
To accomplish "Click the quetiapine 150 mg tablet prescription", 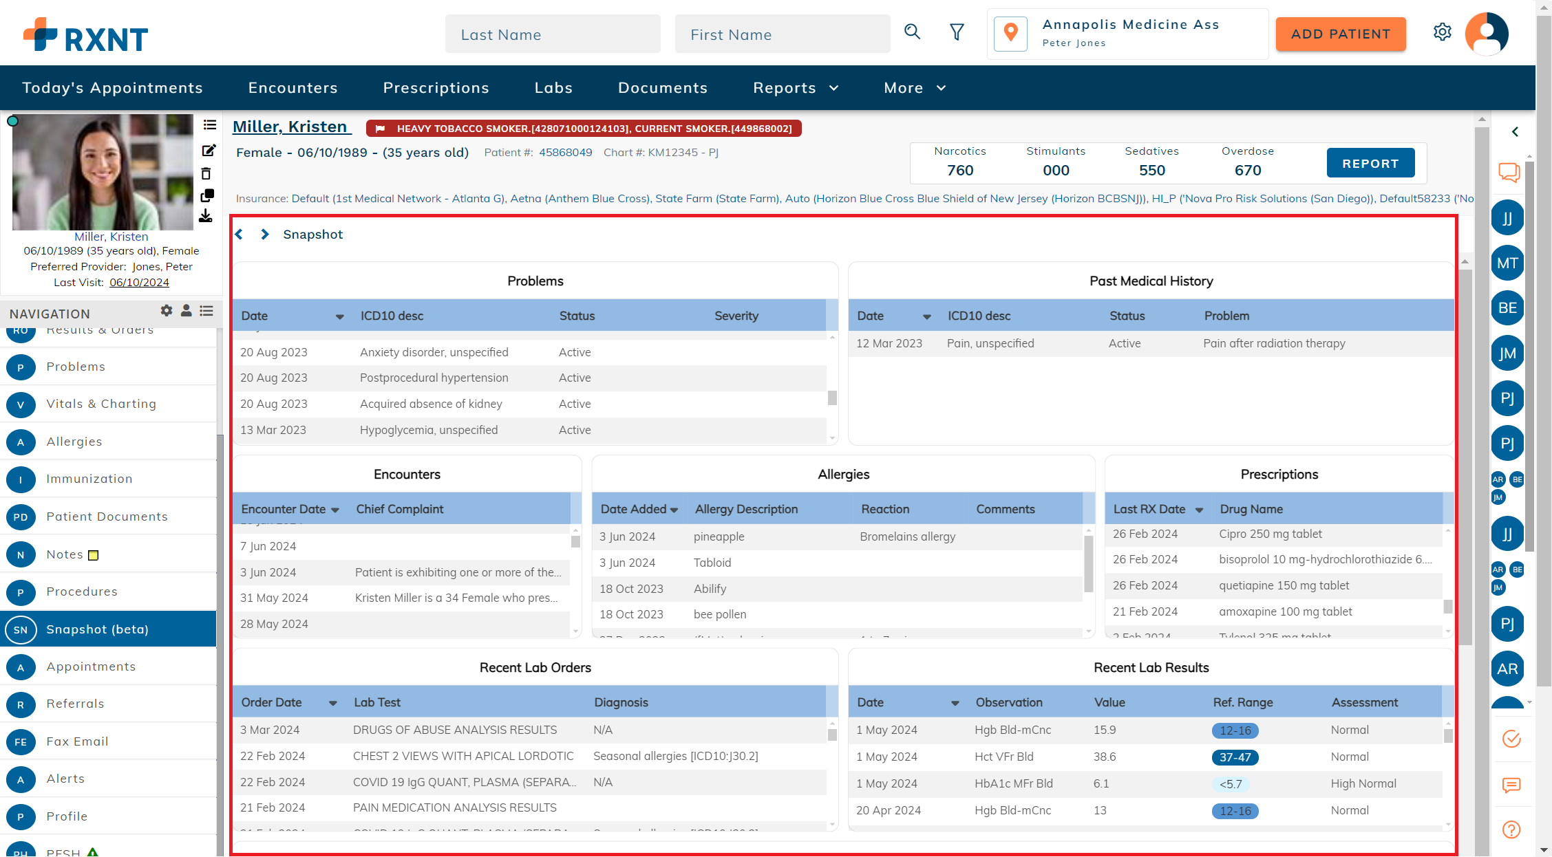I will tap(1273, 586).
